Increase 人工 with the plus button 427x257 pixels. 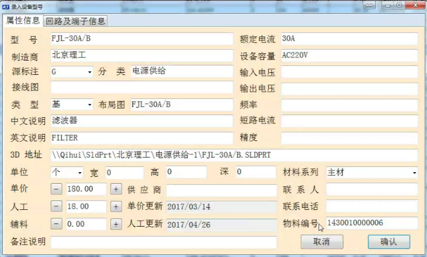tap(116, 207)
